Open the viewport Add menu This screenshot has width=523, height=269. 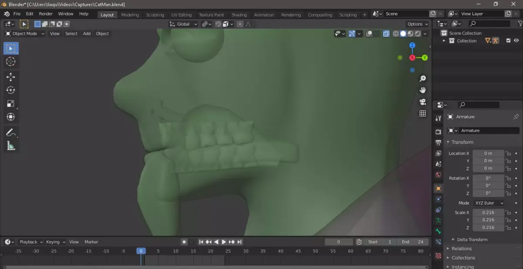(87, 33)
